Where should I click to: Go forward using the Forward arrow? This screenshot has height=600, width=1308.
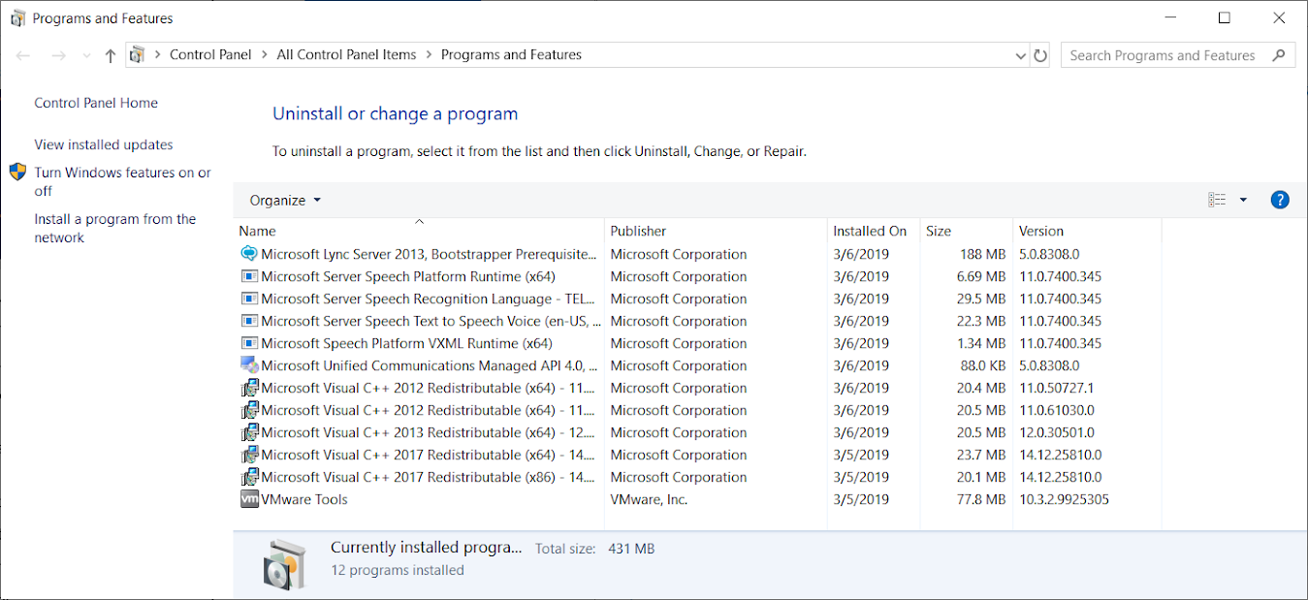pyautogui.click(x=58, y=55)
